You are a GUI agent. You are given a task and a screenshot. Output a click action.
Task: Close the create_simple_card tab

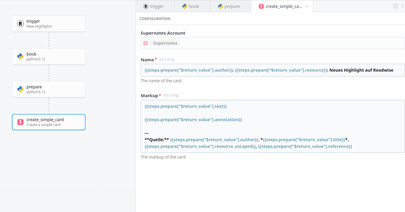[x=307, y=6]
